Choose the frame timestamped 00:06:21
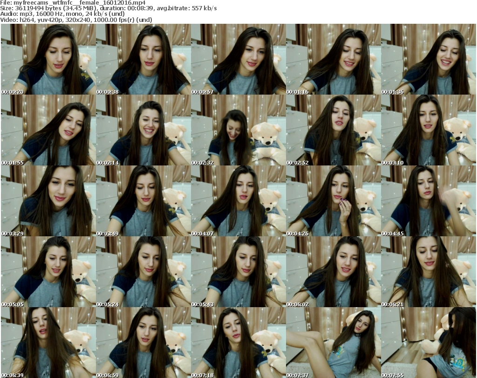Screen dimensions: 477x378 429,272
